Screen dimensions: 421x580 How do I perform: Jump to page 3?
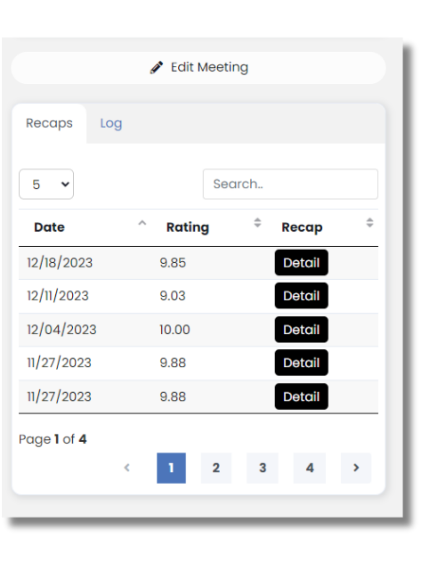click(262, 468)
